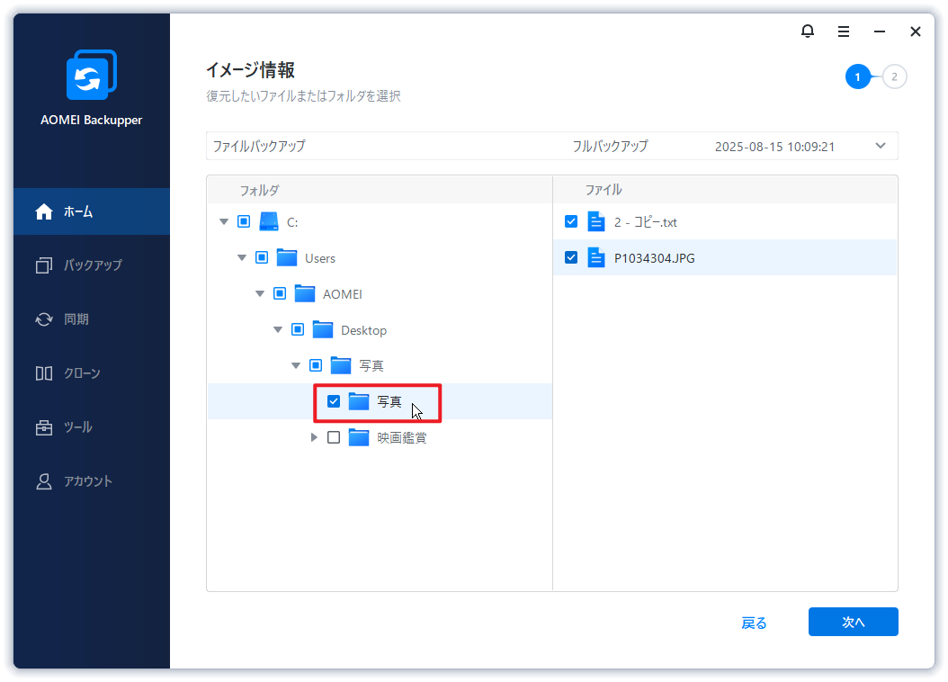Click step 2 progress indicator
The width and height of the screenshot is (948, 682).
pyautogui.click(x=894, y=76)
